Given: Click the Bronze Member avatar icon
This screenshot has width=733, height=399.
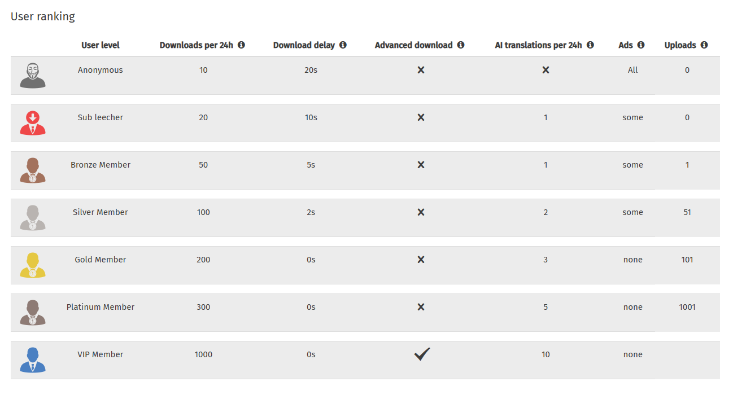Looking at the screenshot, I should pyautogui.click(x=33, y=170).
